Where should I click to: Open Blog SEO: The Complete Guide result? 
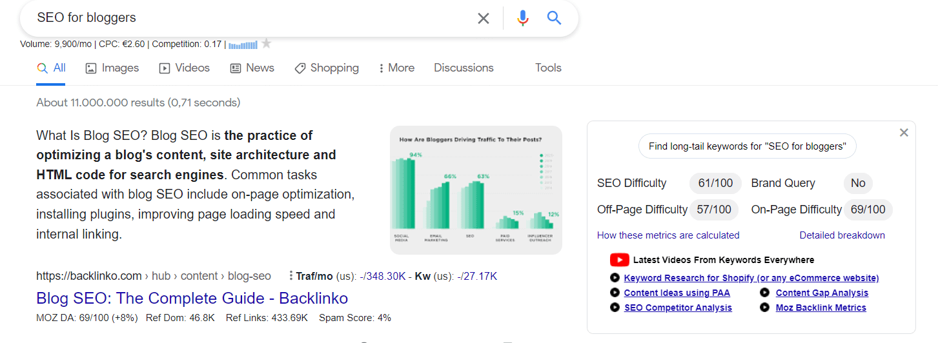[x=192, y=298]
